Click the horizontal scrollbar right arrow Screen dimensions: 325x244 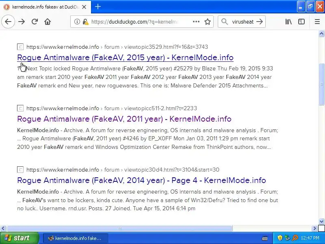tap(314, 229)
